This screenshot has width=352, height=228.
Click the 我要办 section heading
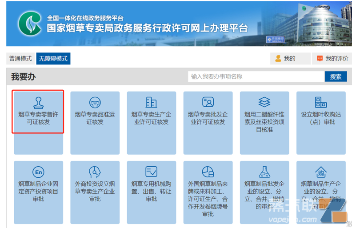click(x=24, y=77)
